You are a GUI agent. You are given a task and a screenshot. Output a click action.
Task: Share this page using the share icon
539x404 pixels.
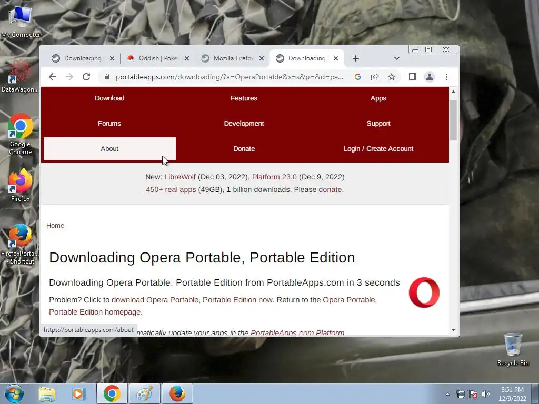point(375,77)
